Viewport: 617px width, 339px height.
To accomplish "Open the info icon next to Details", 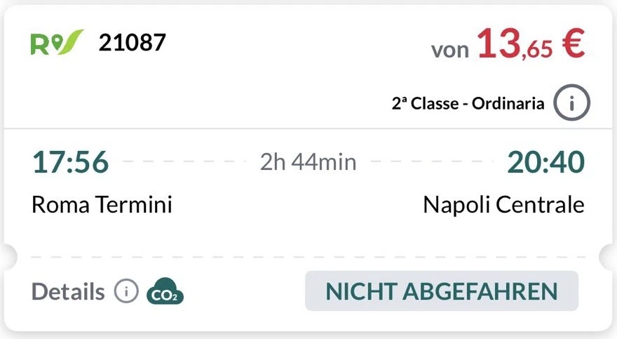I will coord(126,291).
